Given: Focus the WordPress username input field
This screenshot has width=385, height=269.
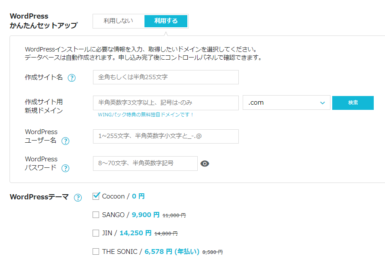Looking at the screenshot, I should (x=166, y=136).
